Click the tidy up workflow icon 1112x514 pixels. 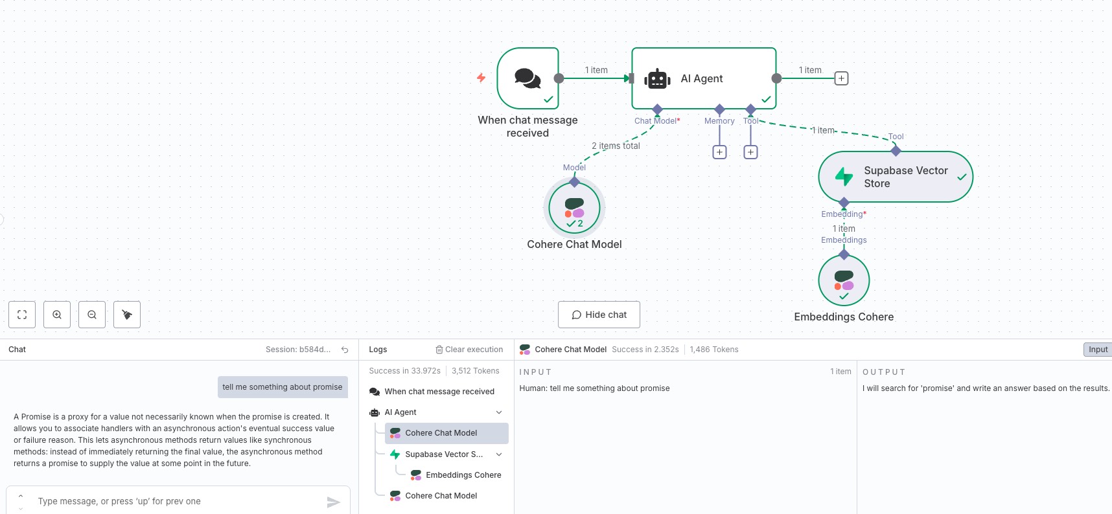click(127, 315)
